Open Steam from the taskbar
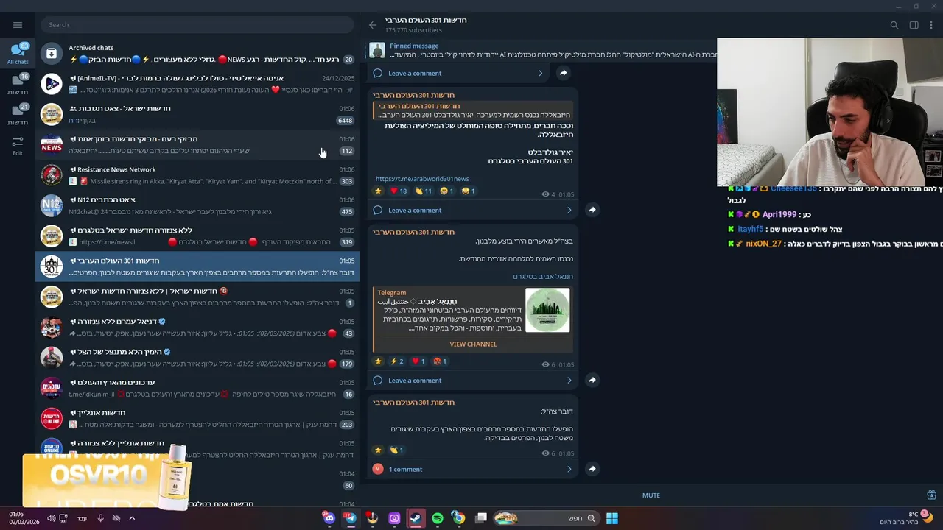The width and height of the screenshot is (943, 530). click(416, 518)
